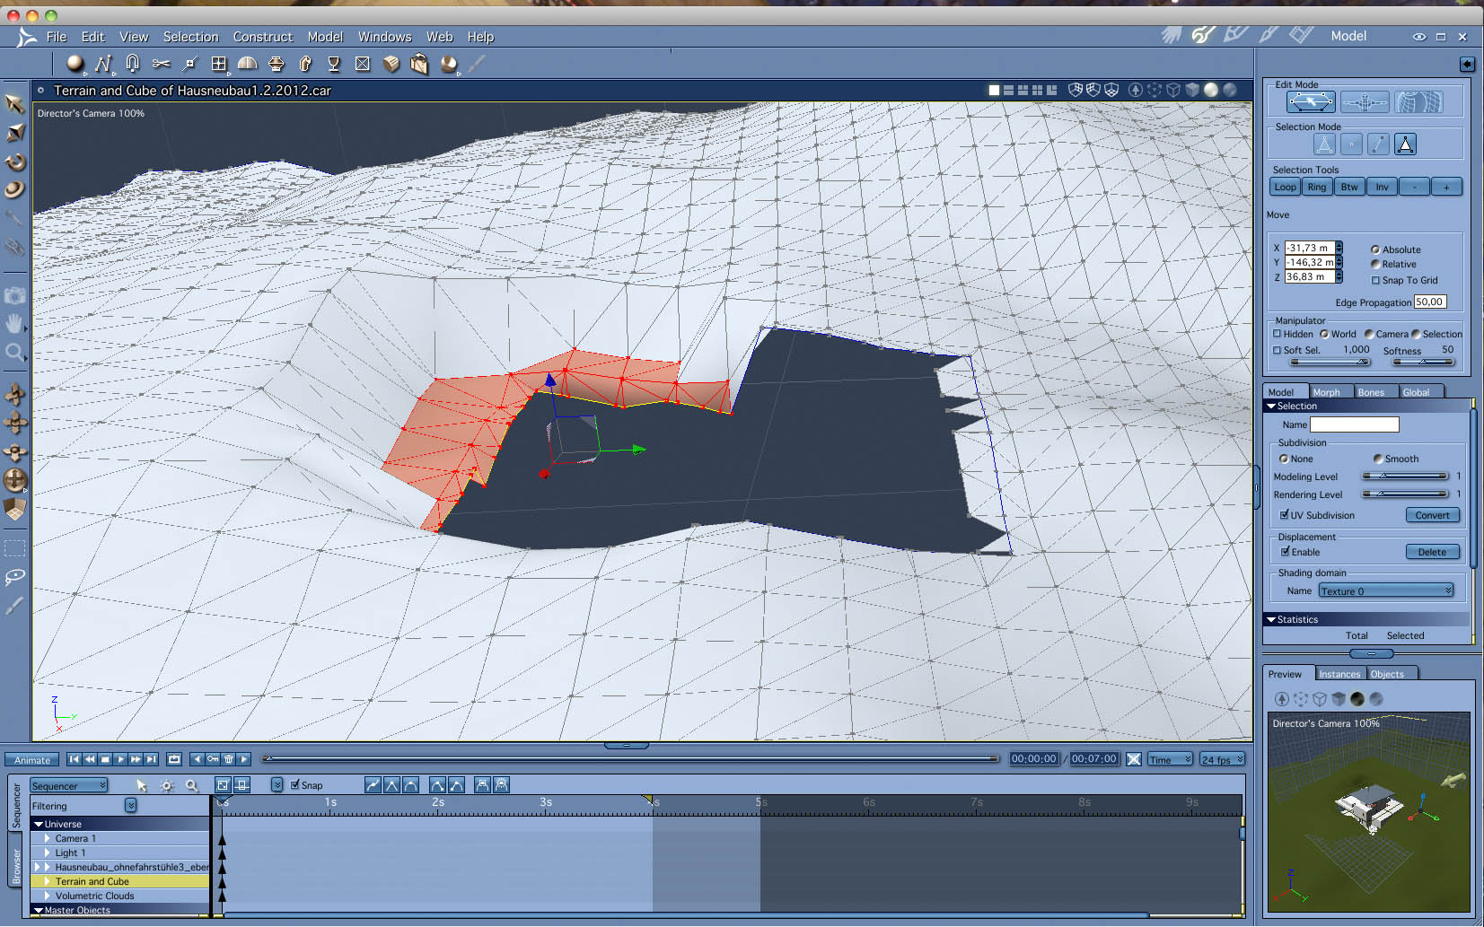Play the animation
This screenshot has width=1484, height=927.
point(120,759)
